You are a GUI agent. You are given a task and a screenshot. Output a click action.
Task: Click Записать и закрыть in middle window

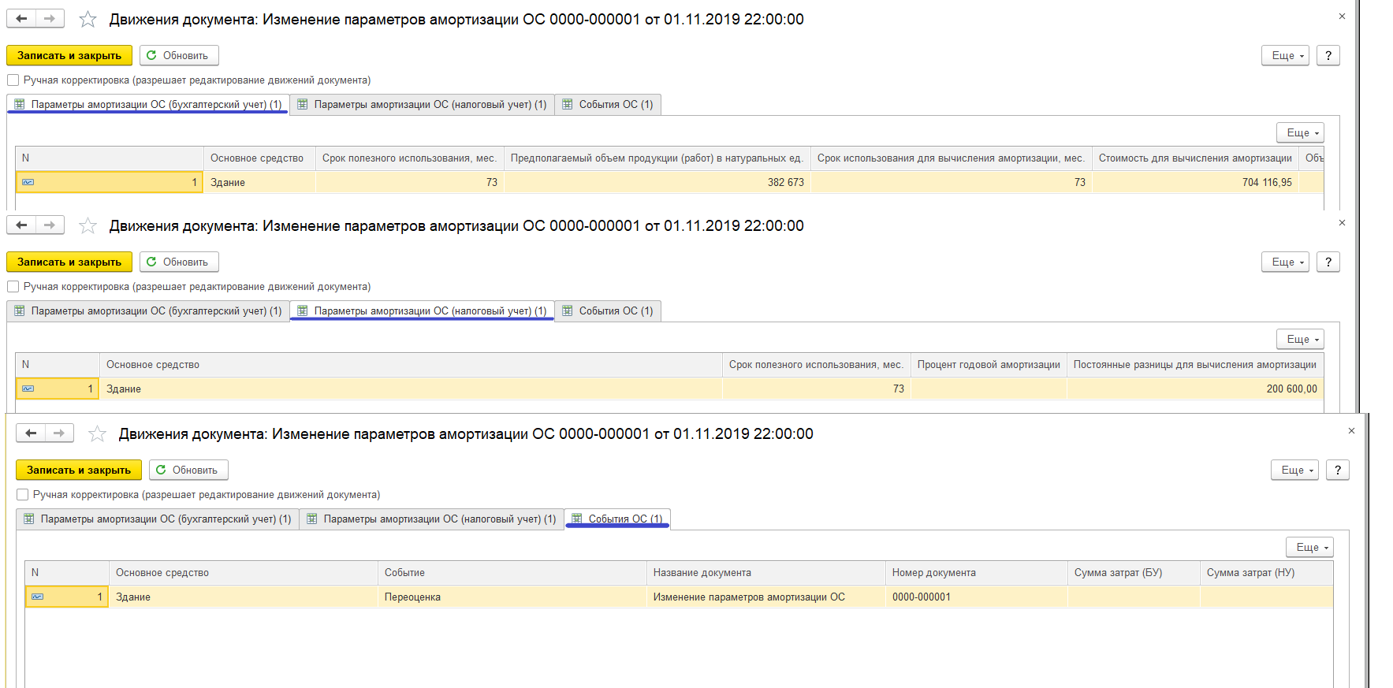pos(69,262)
